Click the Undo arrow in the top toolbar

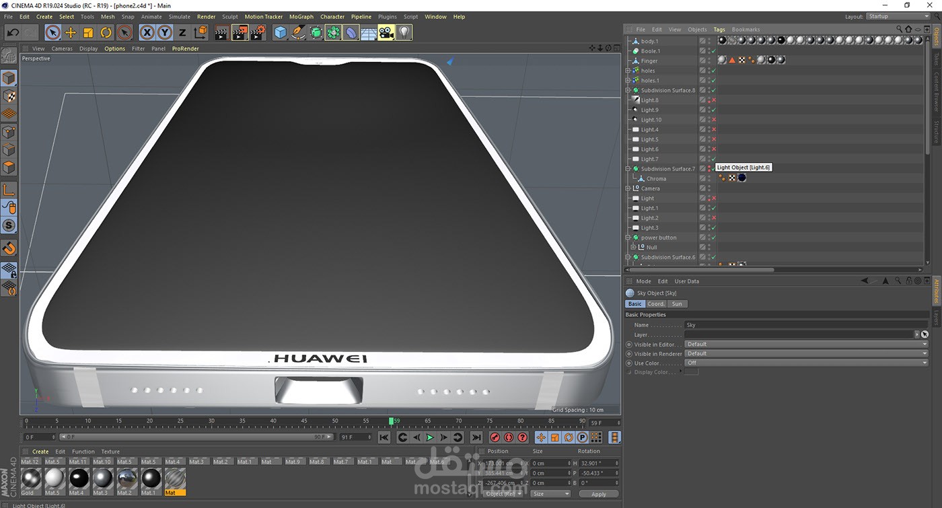coord(12,32)
